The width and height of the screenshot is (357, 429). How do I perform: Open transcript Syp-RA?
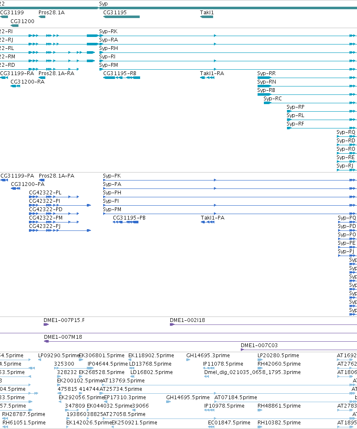pyautogui.click(x=108, y=40)
